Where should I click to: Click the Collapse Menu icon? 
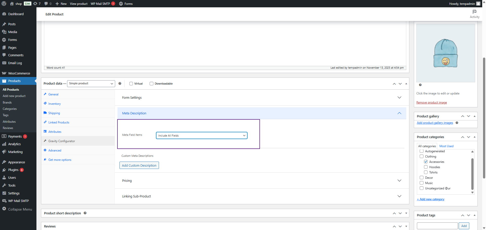point(4,209)
